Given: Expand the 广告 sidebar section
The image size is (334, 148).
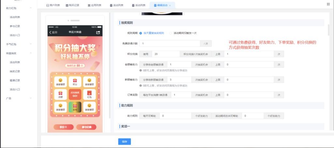Looking at the screenshot, I should pos(31,98).
